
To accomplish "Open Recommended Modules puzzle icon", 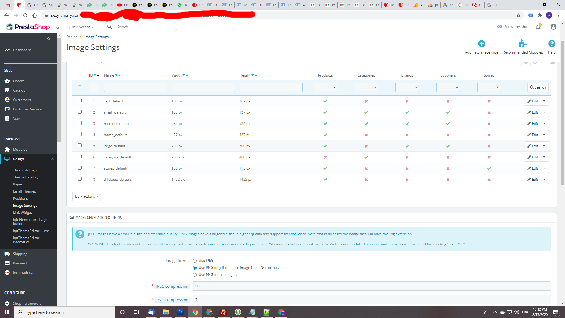I will 523,44.
